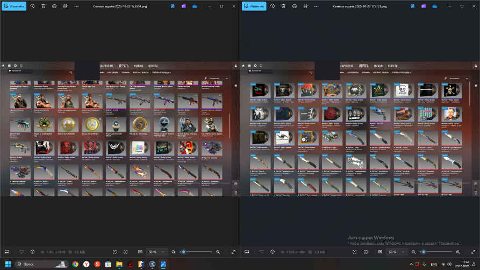480x270 pixels.
Task: Open File Explorer from the taskbar
Action: click(119, 264)
